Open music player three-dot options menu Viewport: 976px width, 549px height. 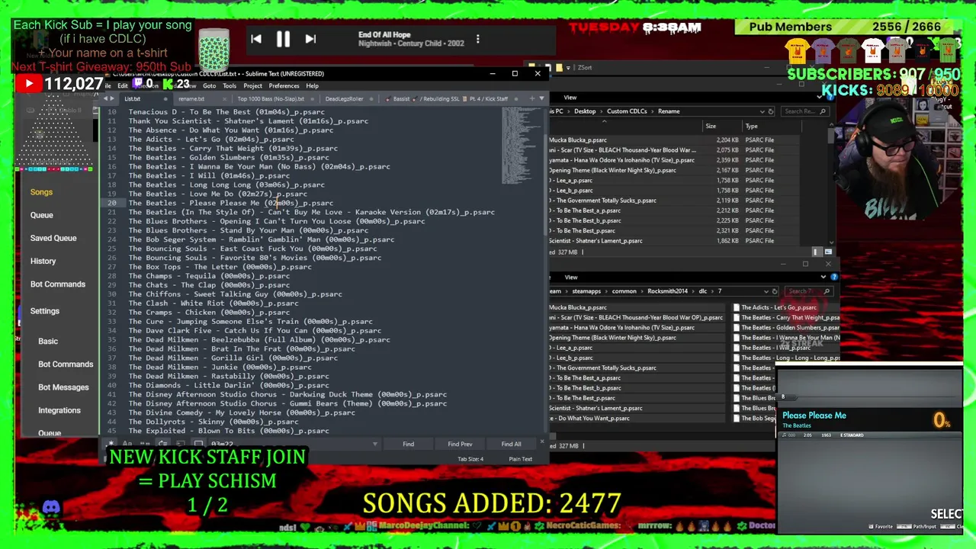click(478, 39)
